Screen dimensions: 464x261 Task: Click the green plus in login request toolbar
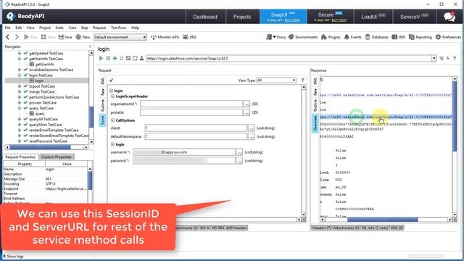(115, 58)
